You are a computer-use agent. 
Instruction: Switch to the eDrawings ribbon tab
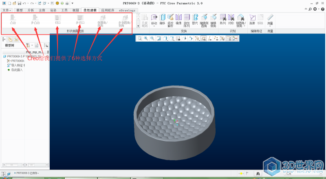(x=127, y=10)
